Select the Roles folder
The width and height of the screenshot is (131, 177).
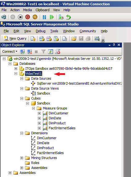(35, 163)
